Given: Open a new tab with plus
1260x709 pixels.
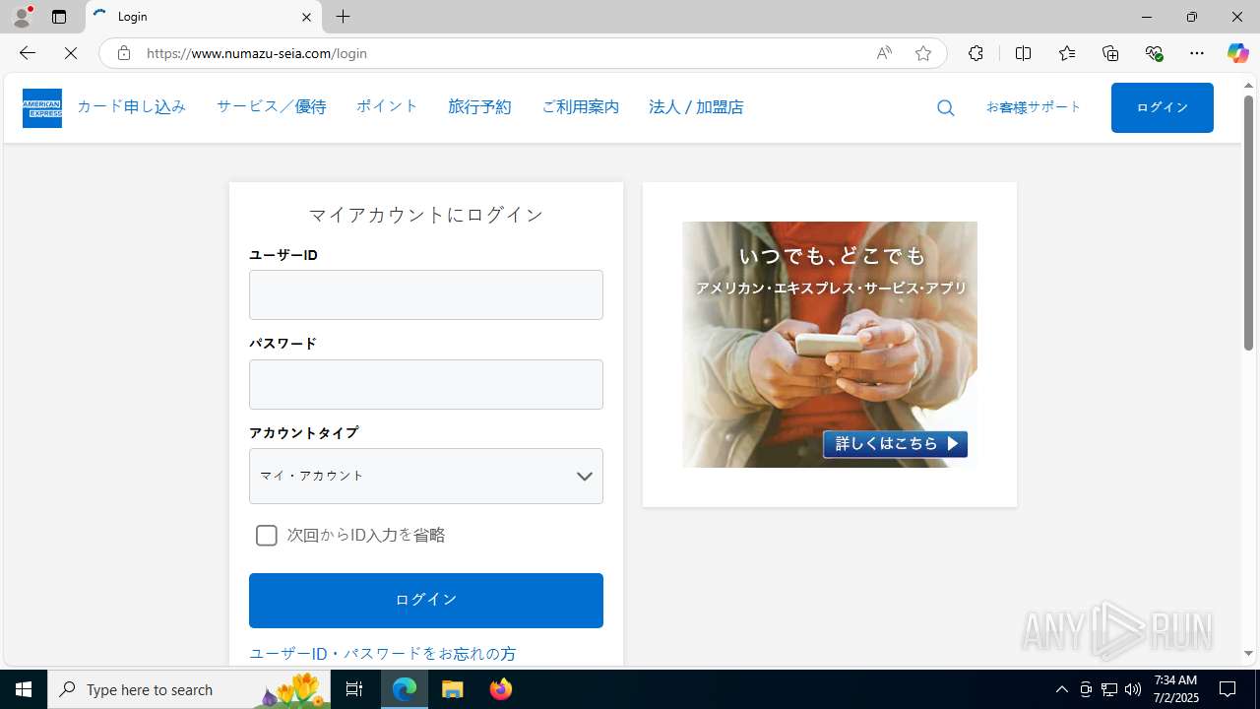Looking at the screenshot, I should [343, 17].
